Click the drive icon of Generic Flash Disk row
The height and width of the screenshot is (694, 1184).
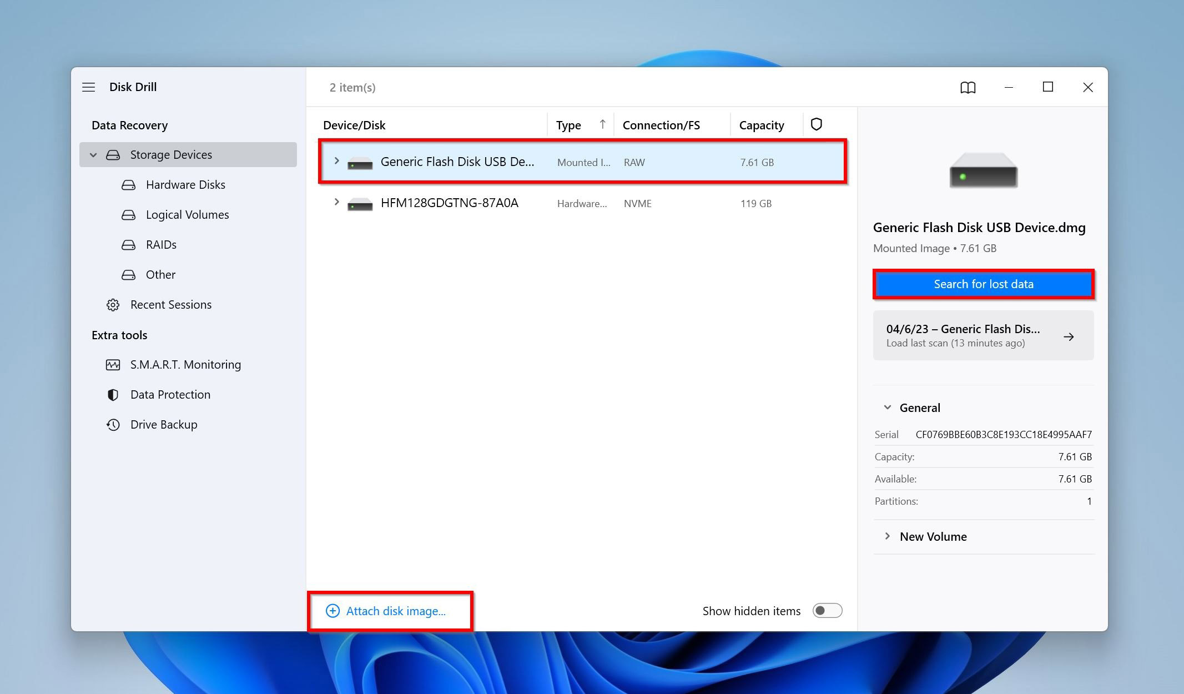click(360, 163)
